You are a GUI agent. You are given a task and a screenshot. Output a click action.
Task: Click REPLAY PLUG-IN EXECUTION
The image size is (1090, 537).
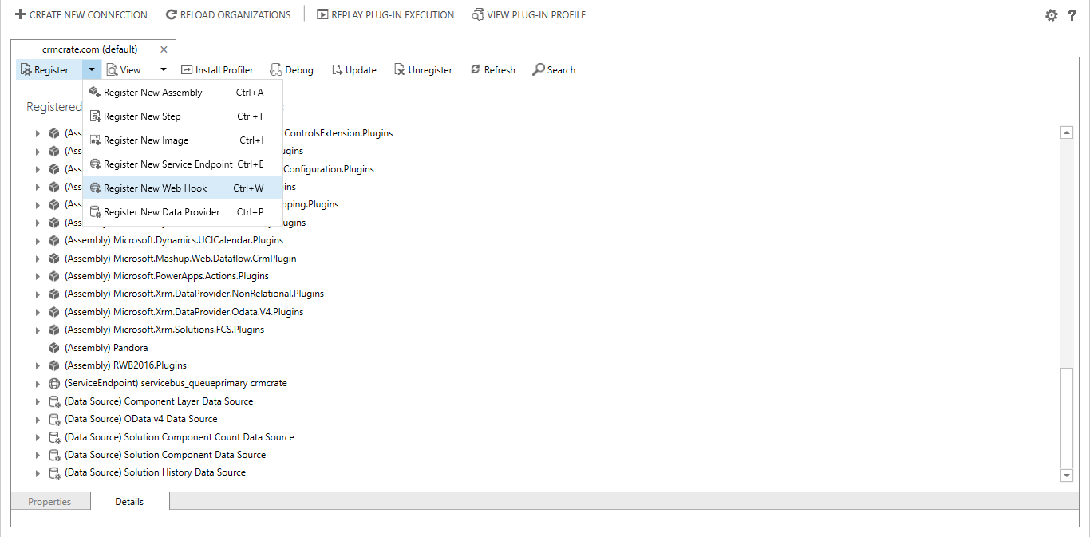coord(385,14)
